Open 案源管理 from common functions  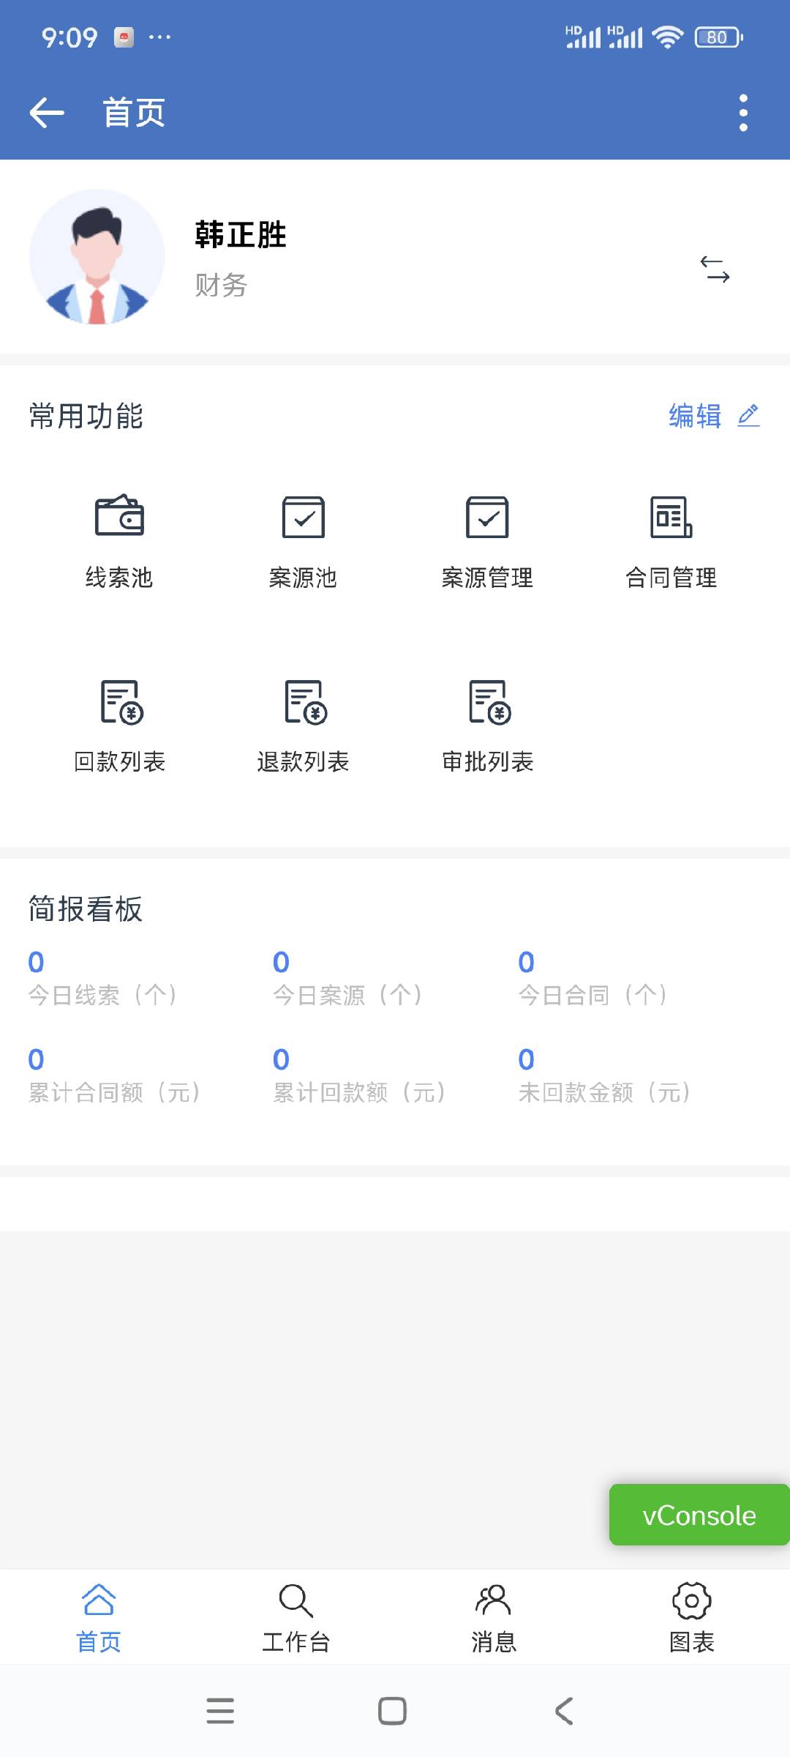coord(487,517)
